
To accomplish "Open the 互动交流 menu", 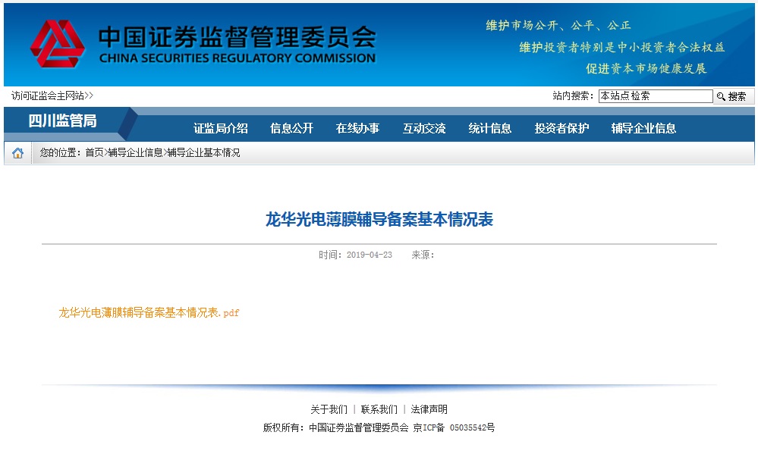I will point(424,128).
